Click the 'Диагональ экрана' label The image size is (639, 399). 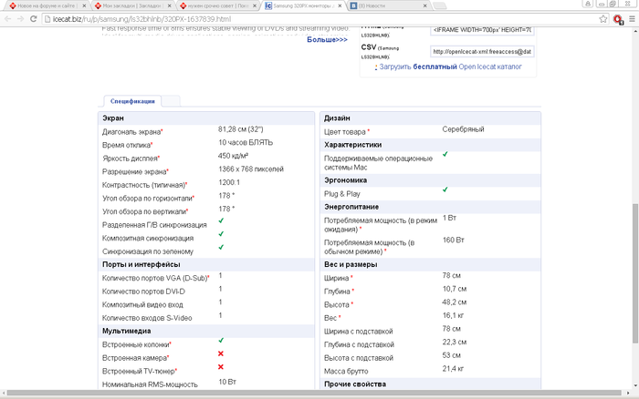[x=132, y=132]
